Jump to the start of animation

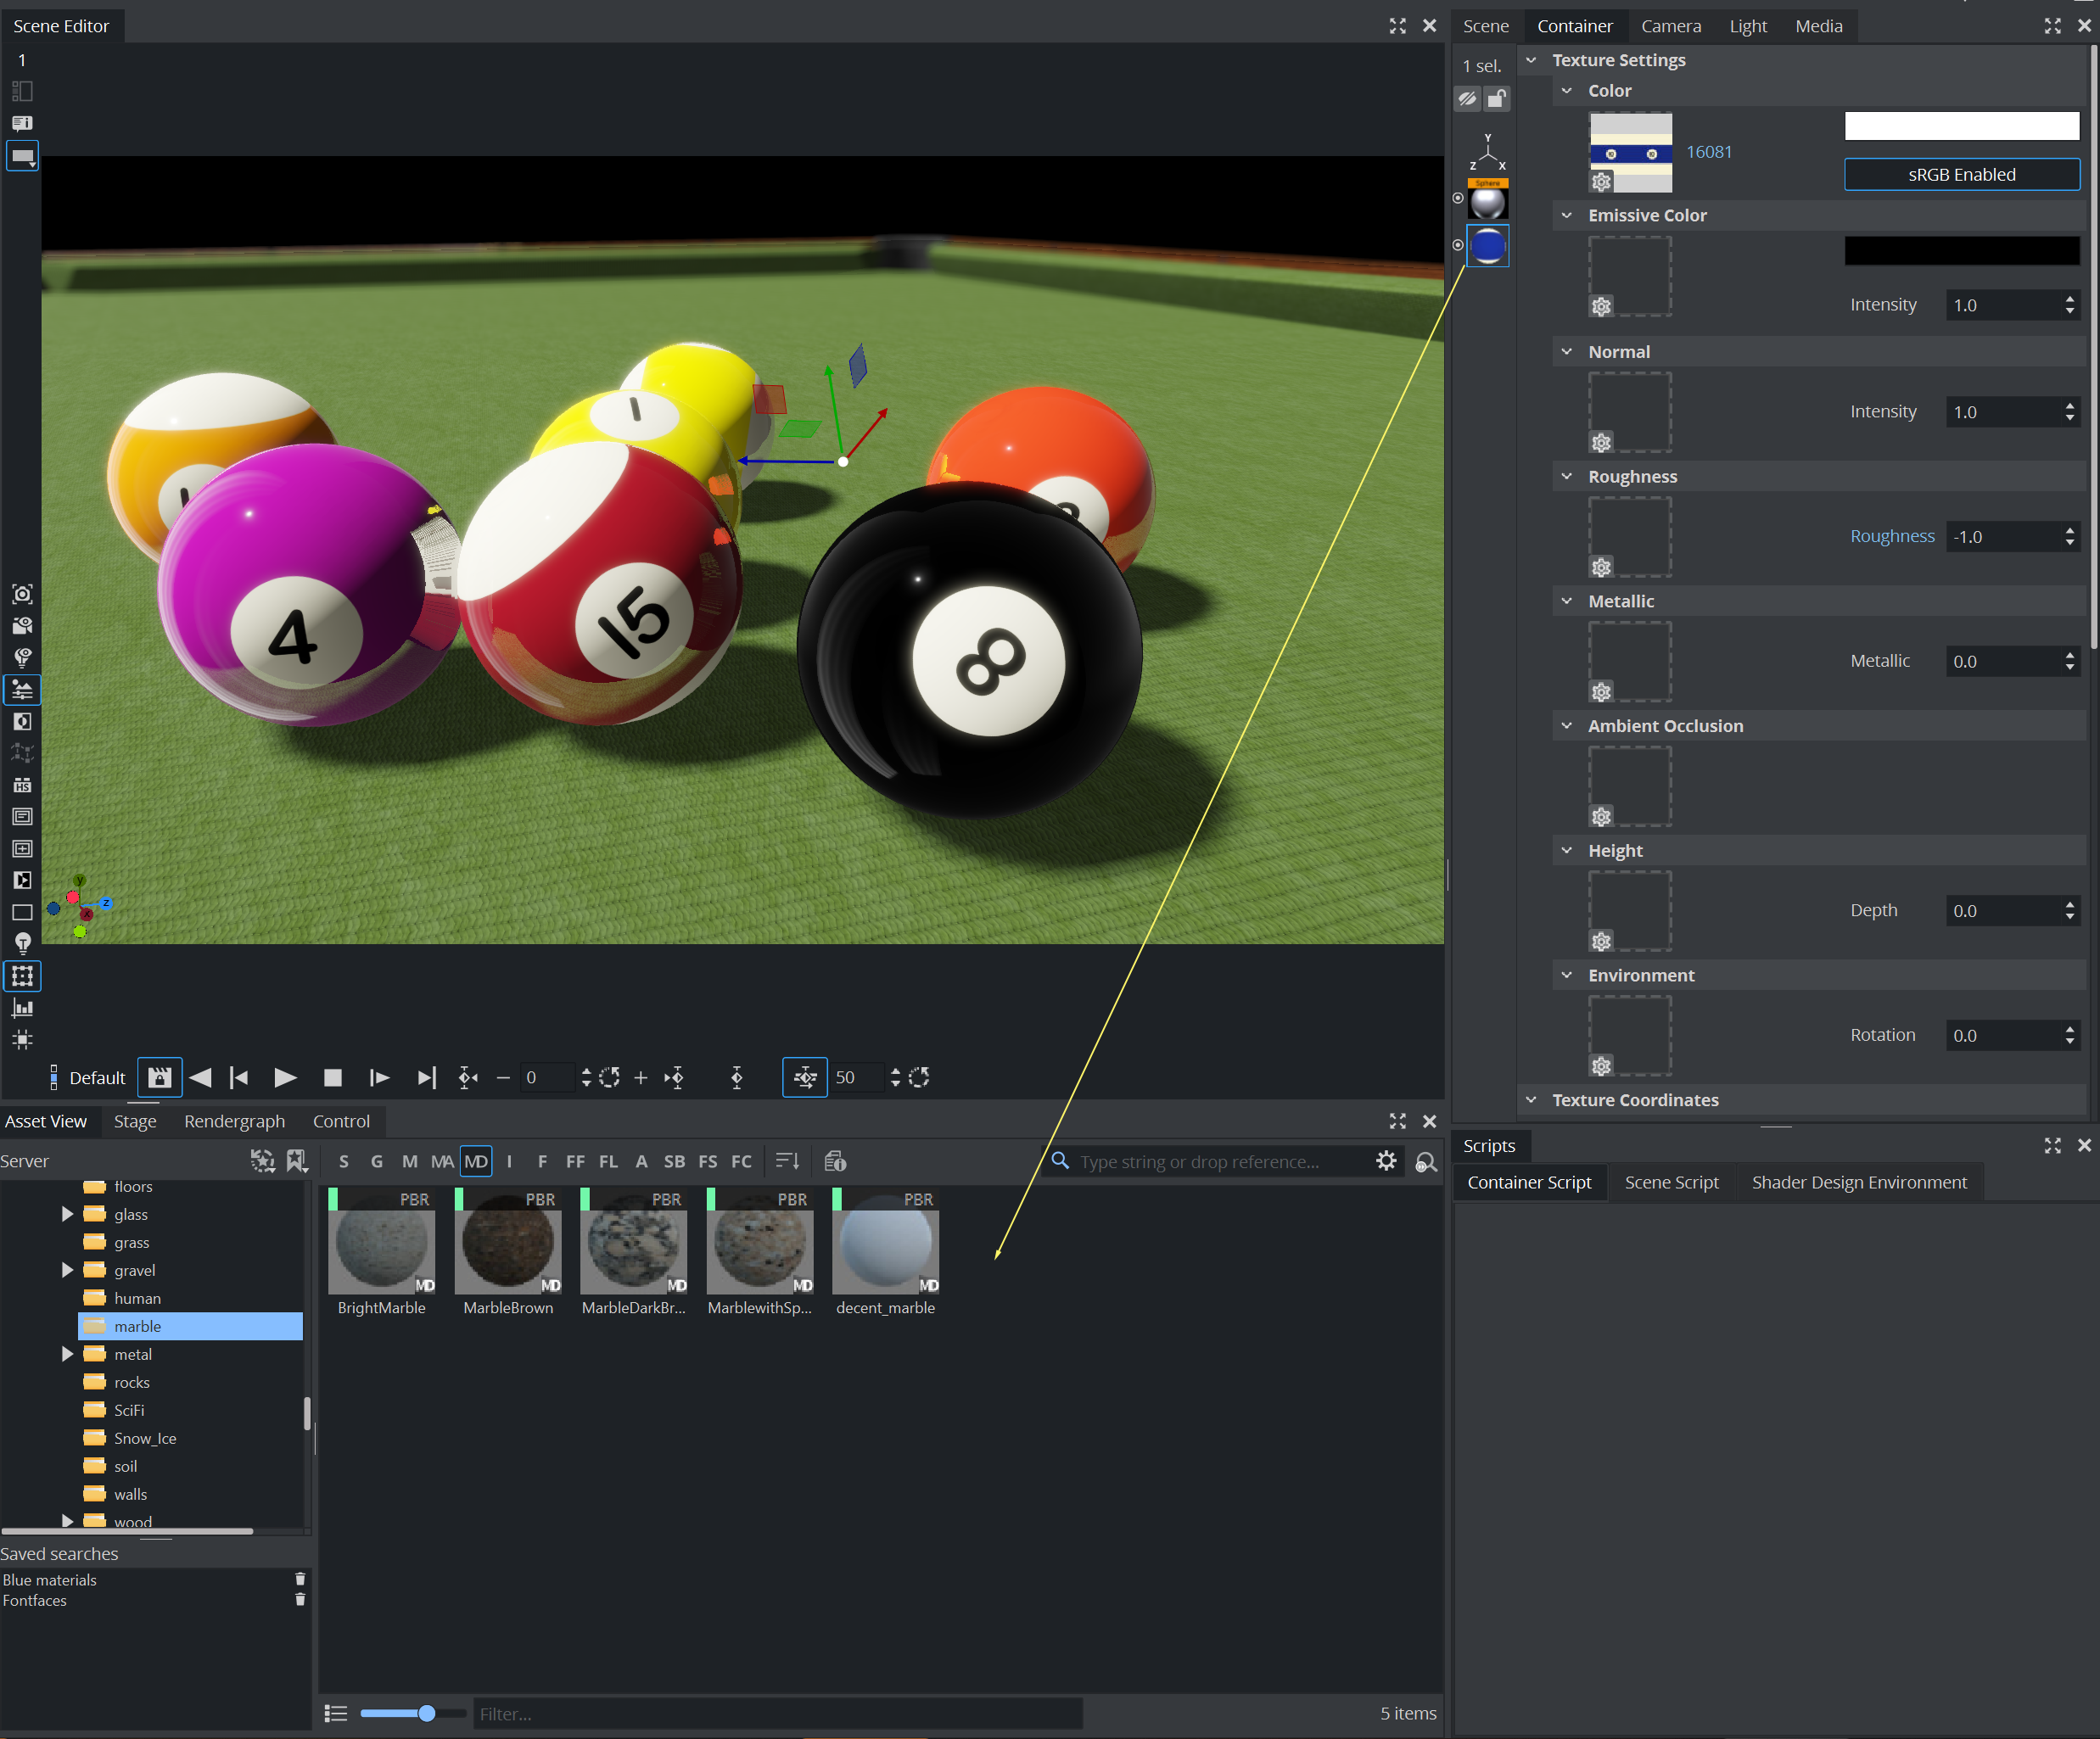click(239, 1077)
